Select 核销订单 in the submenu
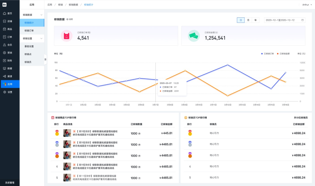The image size is (315, 186). tap(29, 31)
